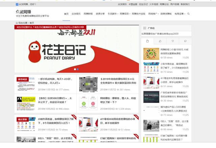216x148 pixels.
Task: Open the 资源分享 navigation item
Action: pyautogui.click(x=100, y=14)
